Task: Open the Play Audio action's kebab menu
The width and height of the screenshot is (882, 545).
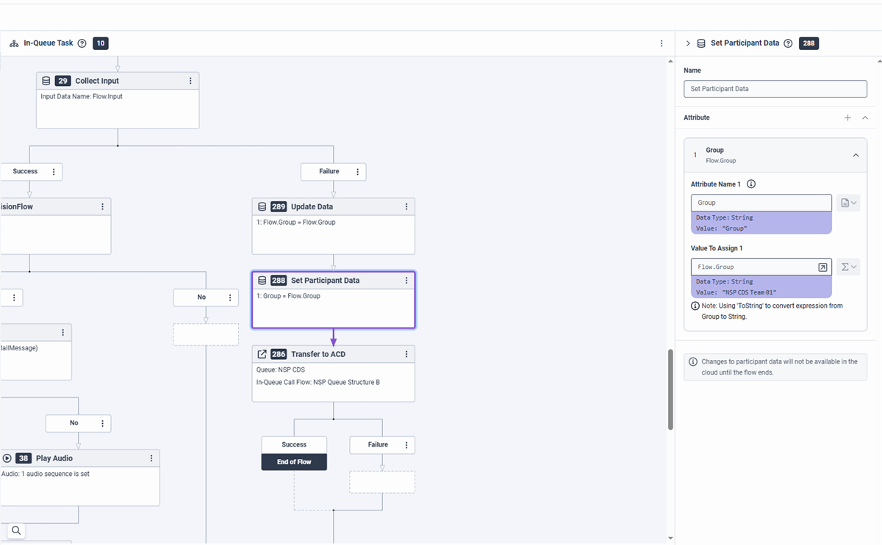Action: [151, 458]
